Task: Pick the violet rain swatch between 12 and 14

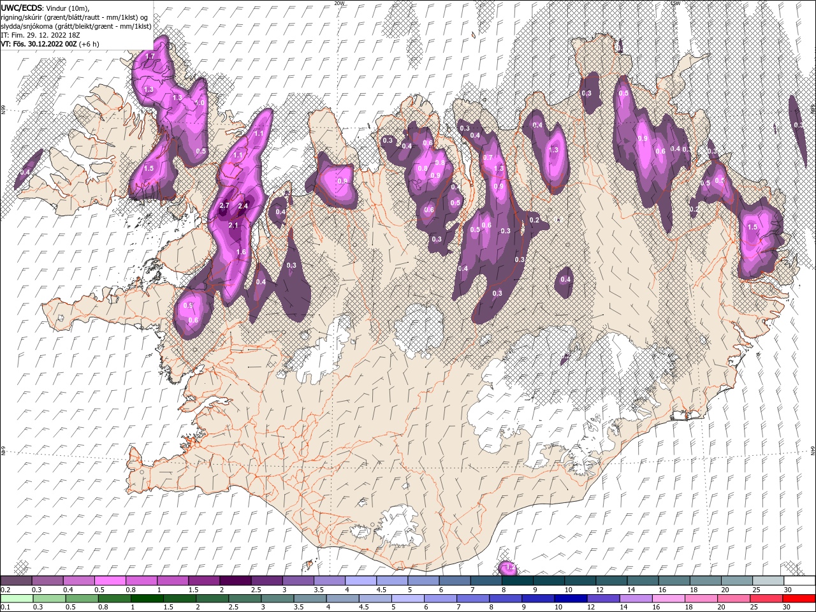Action: pyautogui.click(x=602, y=599)
